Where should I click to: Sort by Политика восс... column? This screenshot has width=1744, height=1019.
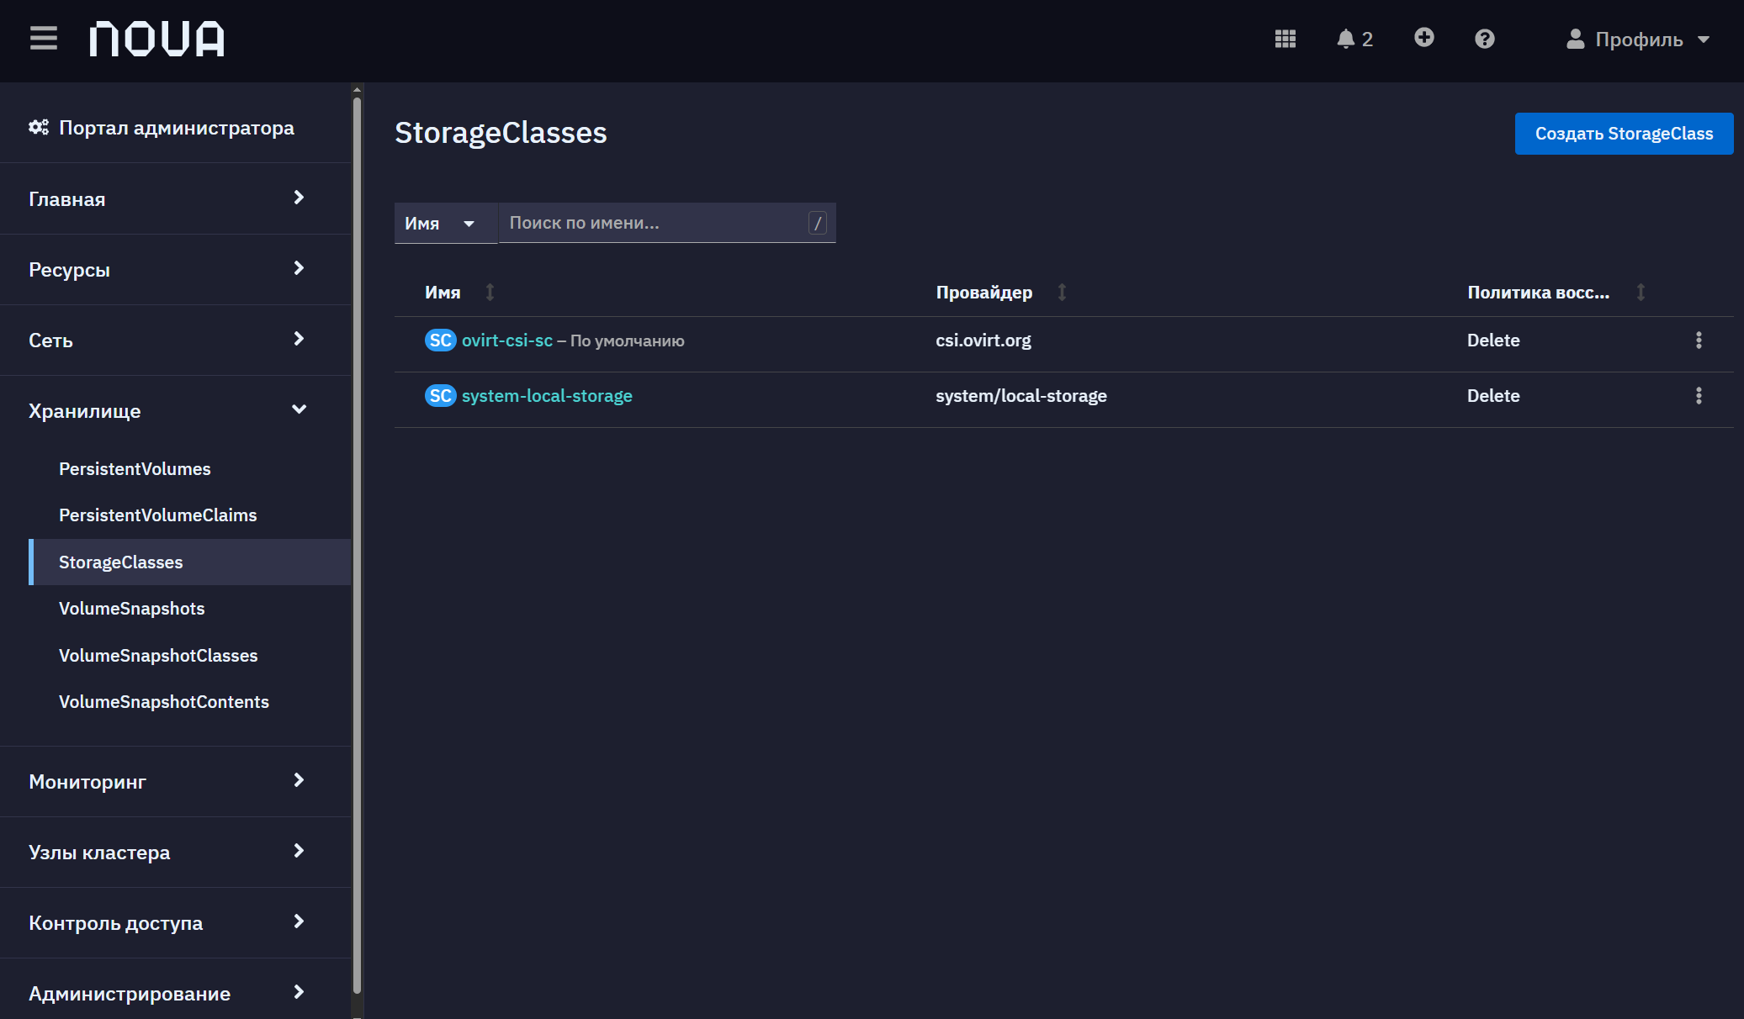point(1538,292)
